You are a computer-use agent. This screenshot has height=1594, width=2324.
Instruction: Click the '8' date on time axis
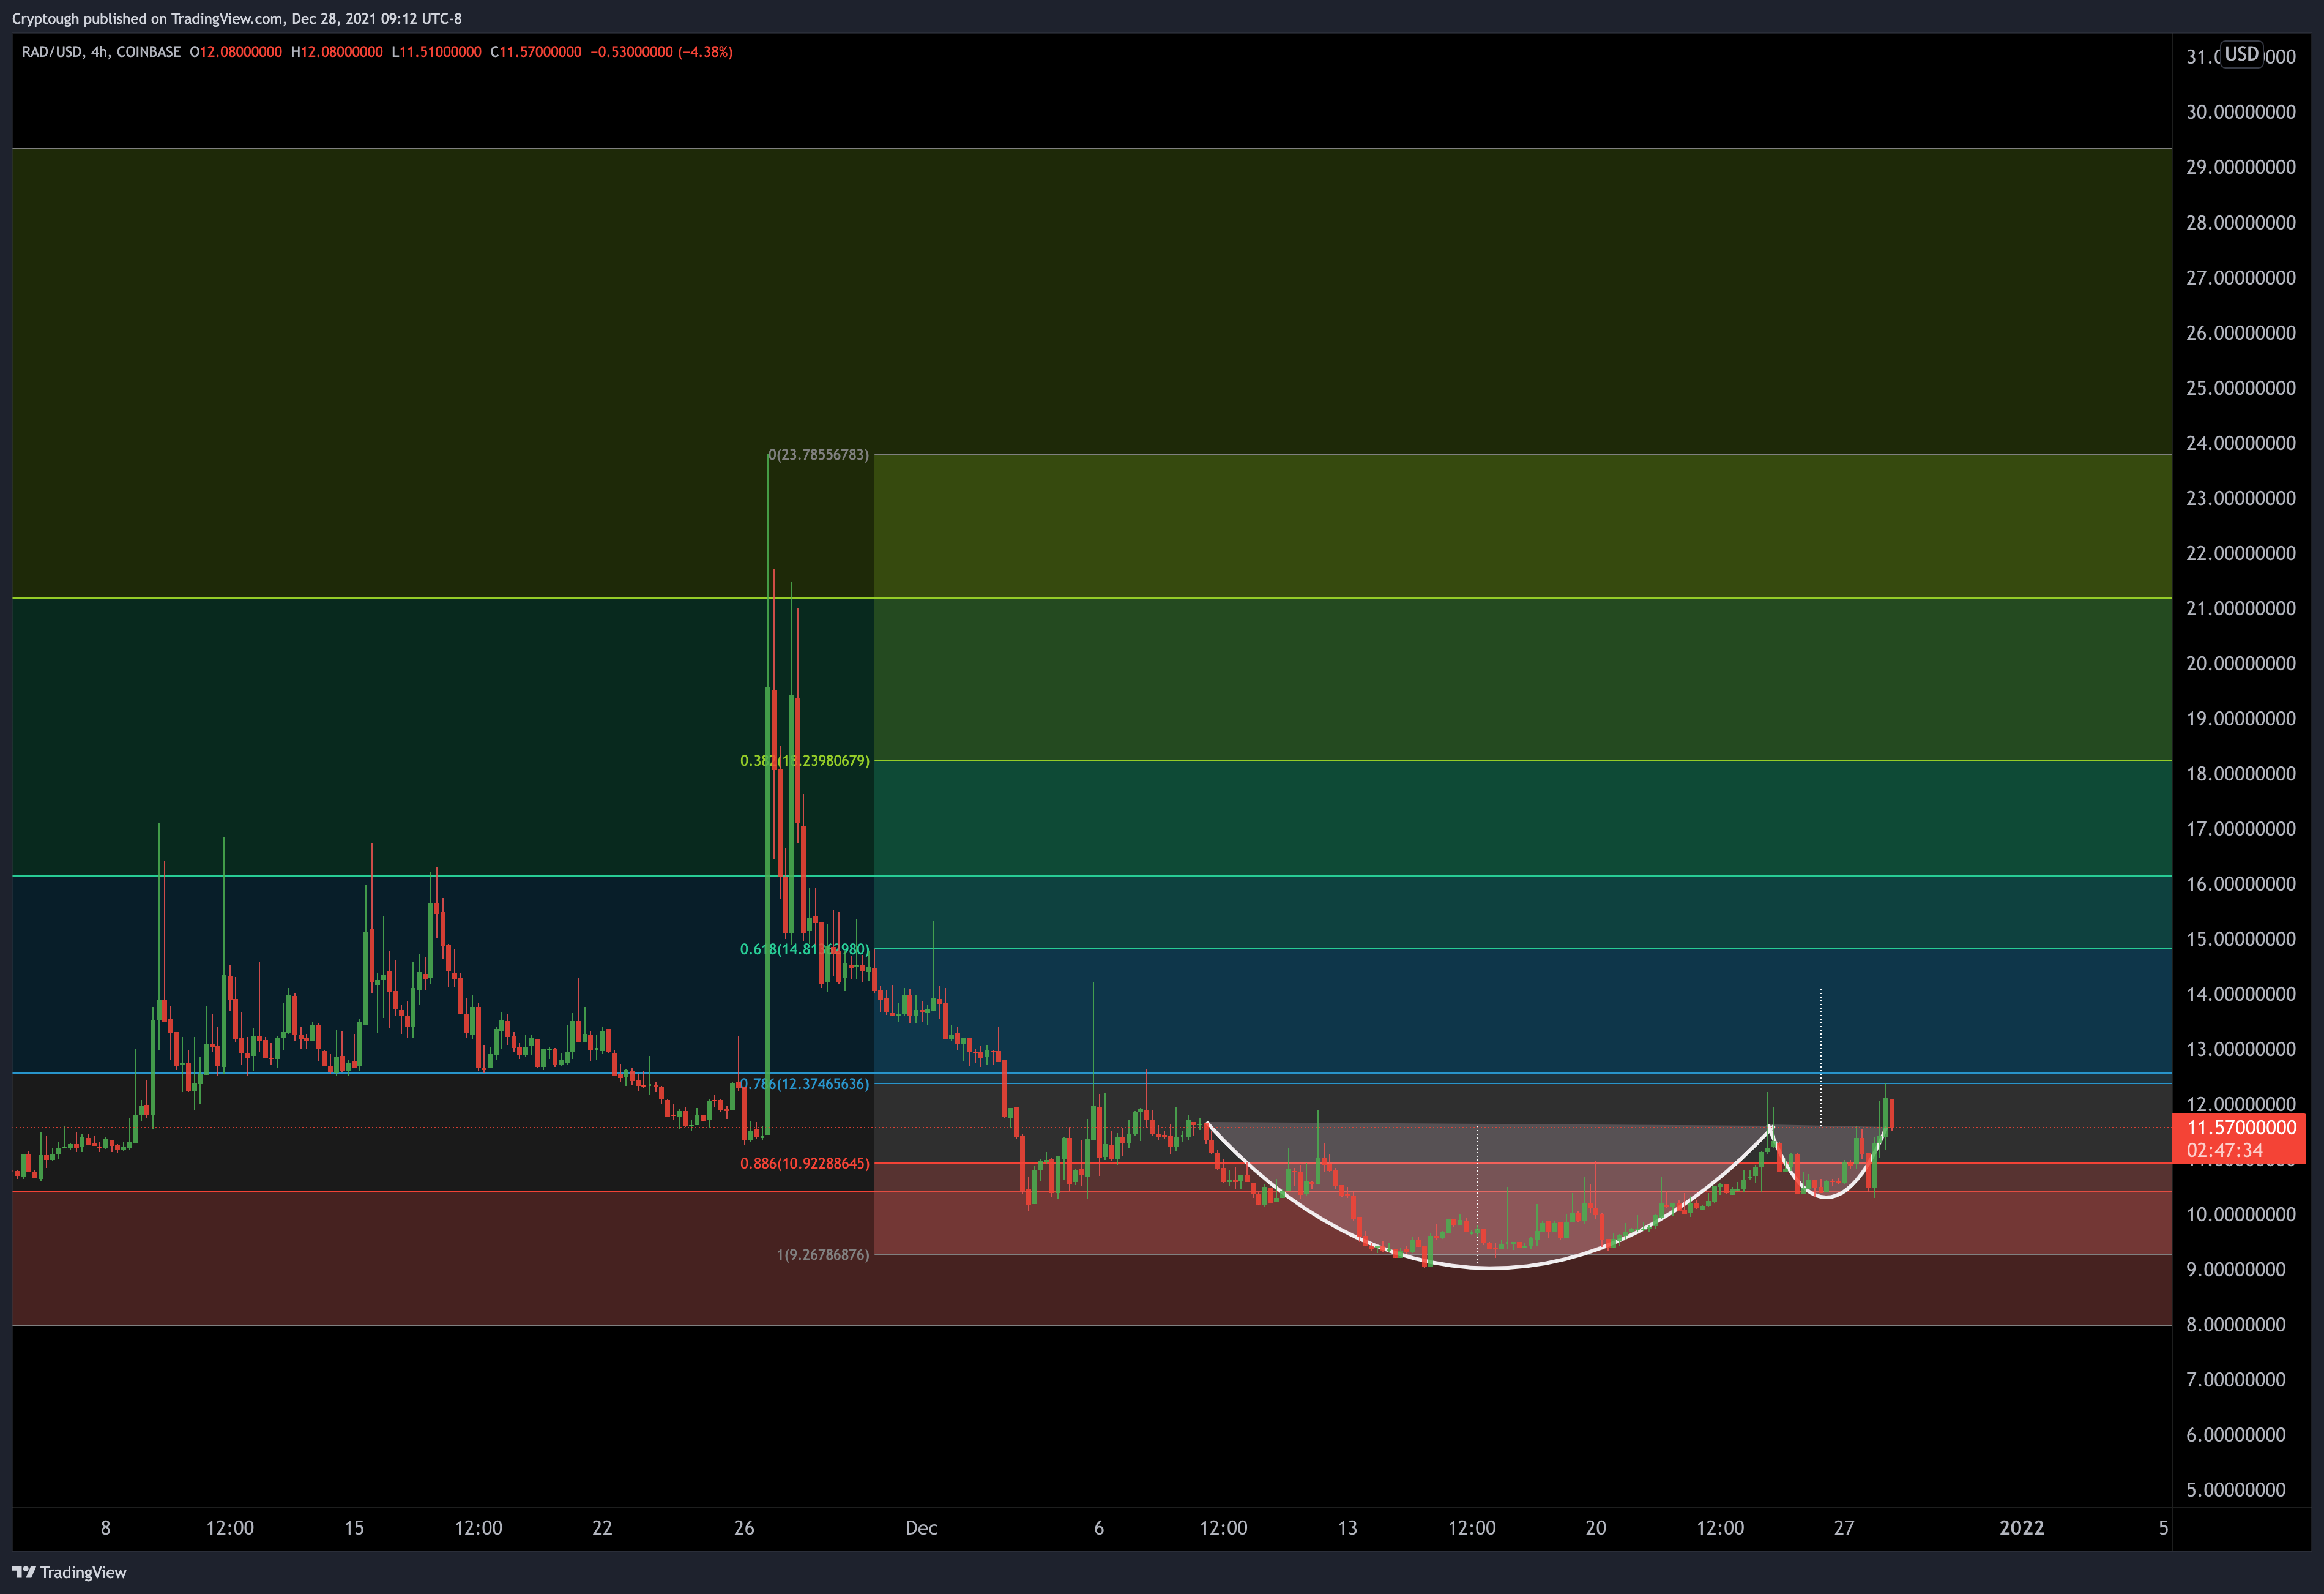(106, 1528)
